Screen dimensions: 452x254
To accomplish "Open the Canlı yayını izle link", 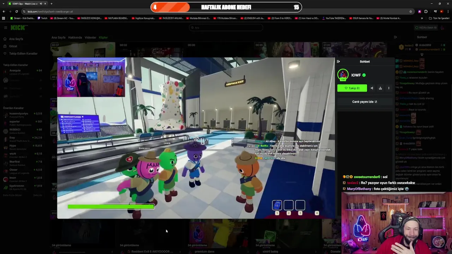I will 364,102.
